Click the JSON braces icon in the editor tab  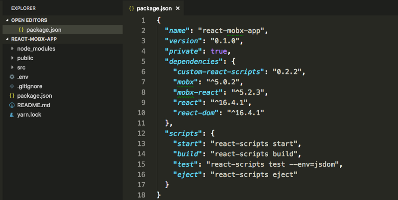(131, 8)
